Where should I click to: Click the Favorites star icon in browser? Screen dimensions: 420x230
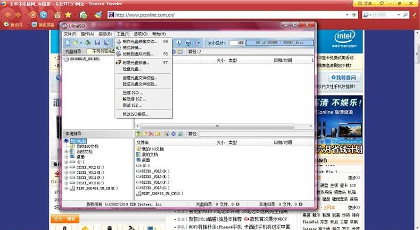click(68, 15)
